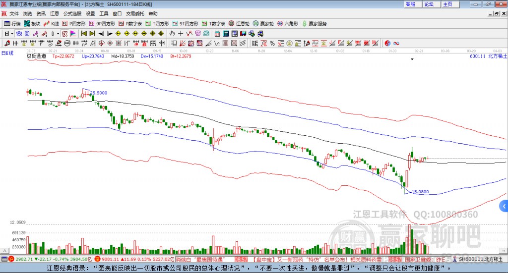Open the 资讯 menu
Image resolution: width=508 pixels, height=273 pixels.
coord(41,13)
